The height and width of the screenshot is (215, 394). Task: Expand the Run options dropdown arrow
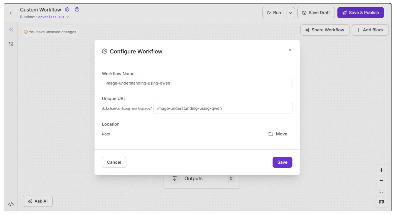(x=291, y=13)
